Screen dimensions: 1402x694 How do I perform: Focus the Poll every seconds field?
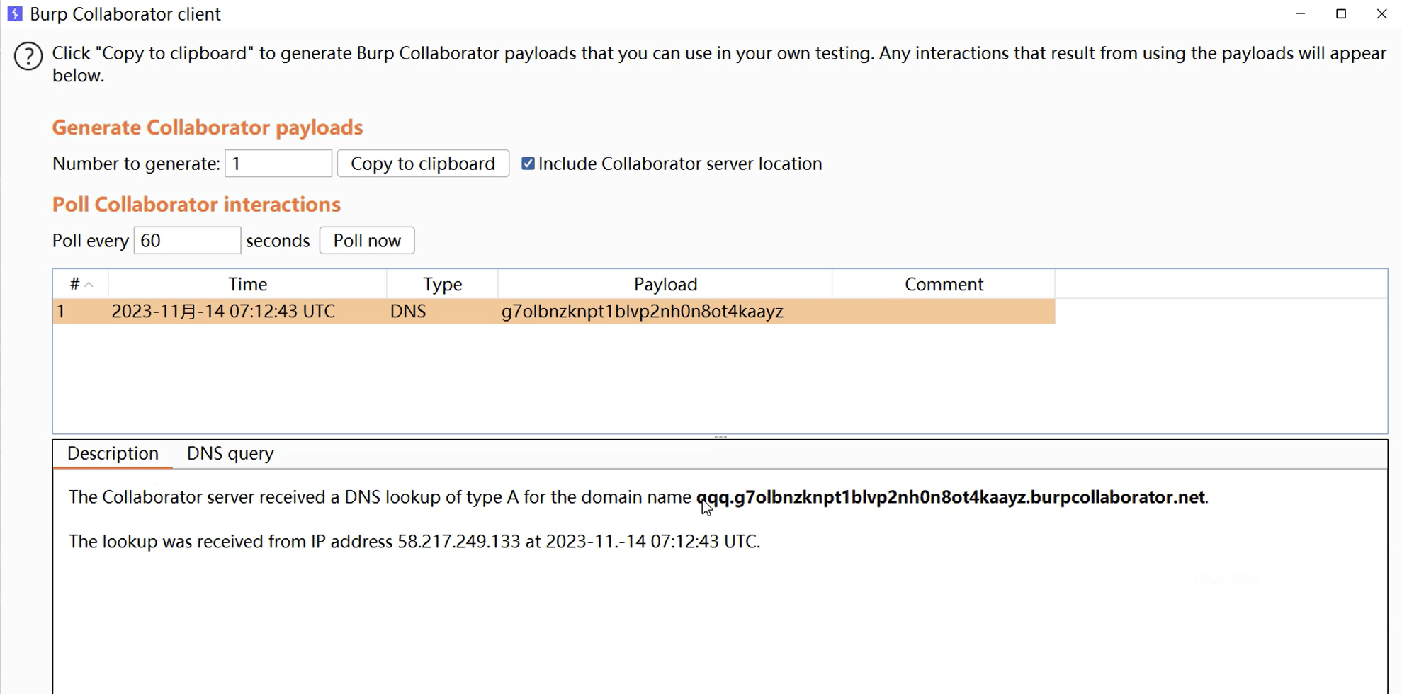tap(187, 241)
